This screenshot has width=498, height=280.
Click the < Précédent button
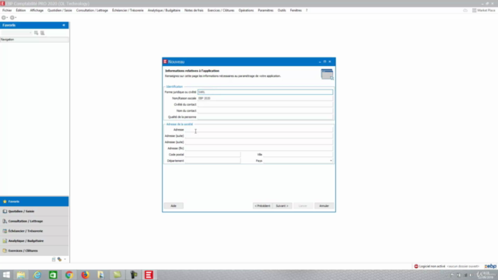coord(262,205)
